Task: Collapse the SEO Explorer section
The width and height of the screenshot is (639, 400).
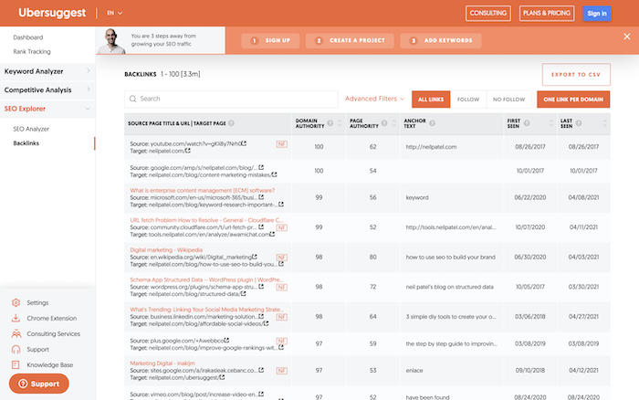Action: (x=47, y=109)
